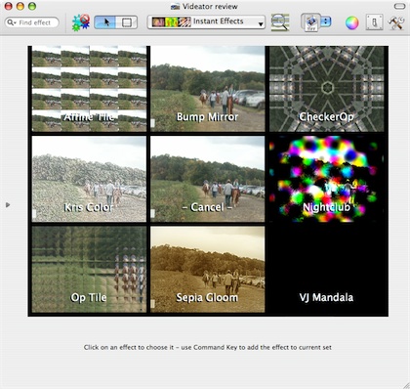Click the inspector switch icon
This screenshot has height=389, width=410.
tap(374, 22)
